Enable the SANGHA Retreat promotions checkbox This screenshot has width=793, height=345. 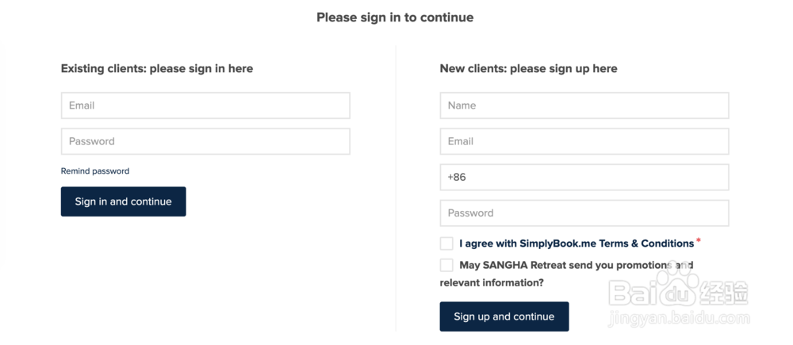click(x=447, y=265)
